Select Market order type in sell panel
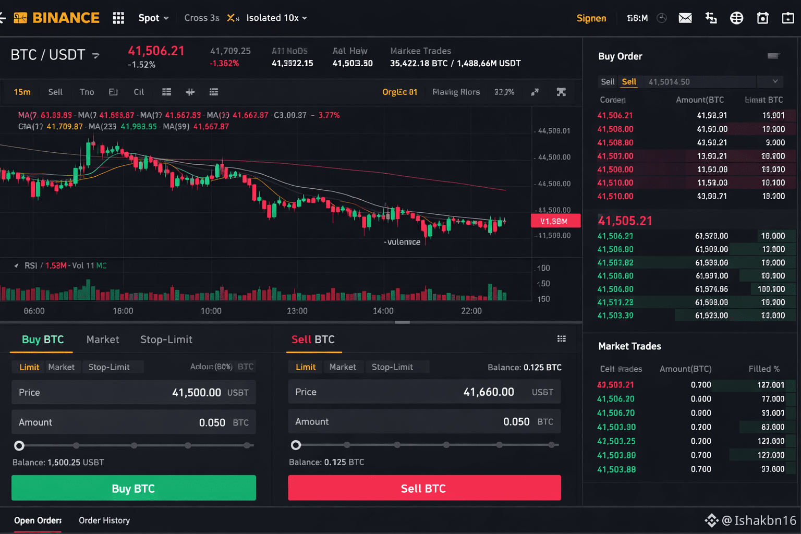 click(343, 367)
